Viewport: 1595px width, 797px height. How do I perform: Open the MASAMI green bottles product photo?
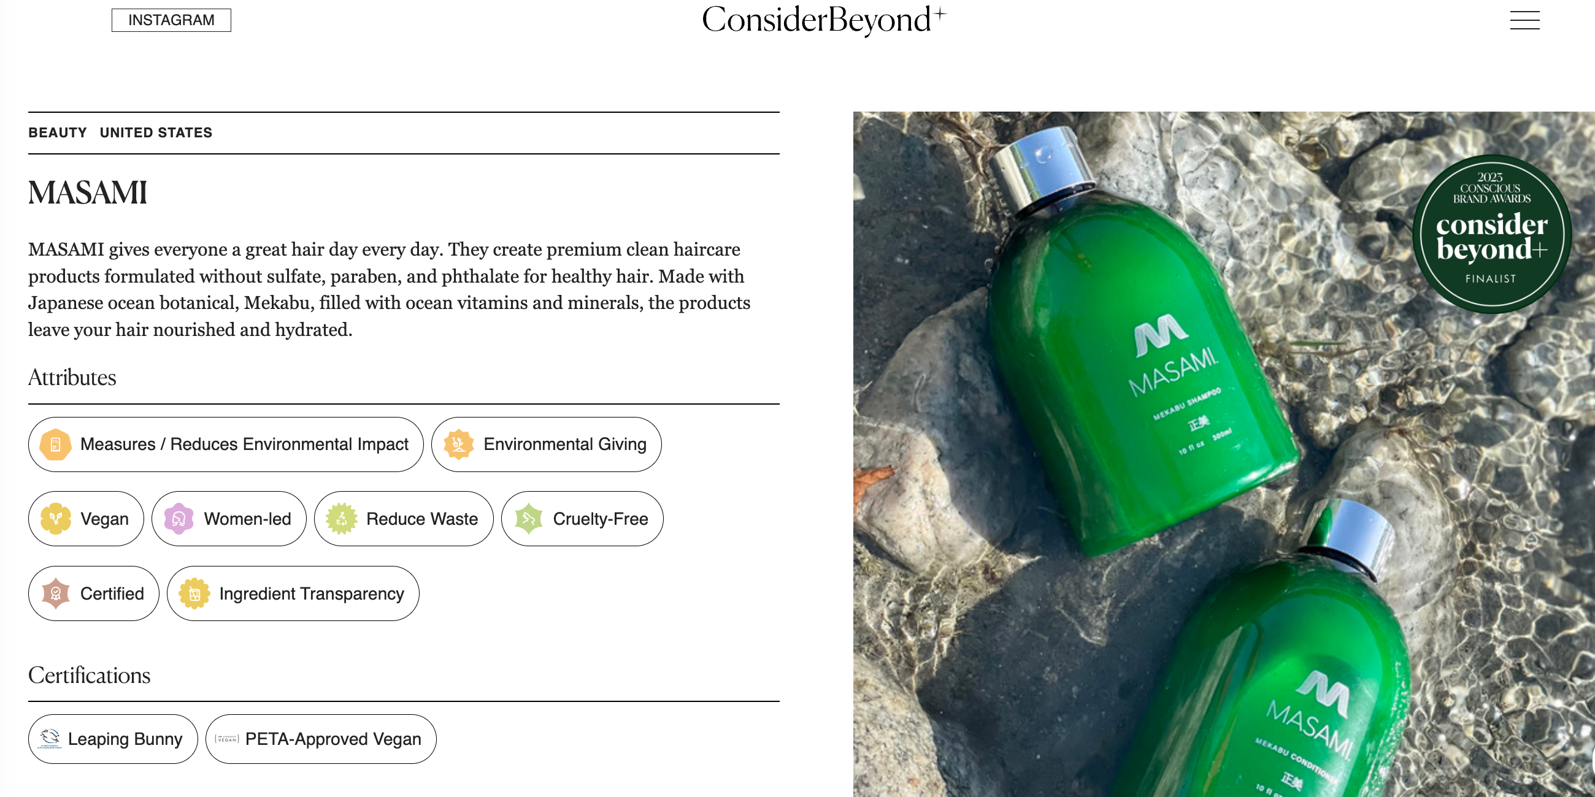[1223, 454]
